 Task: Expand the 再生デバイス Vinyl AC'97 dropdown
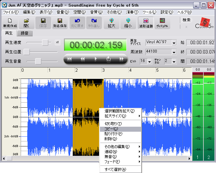click(x=174, y=43)
